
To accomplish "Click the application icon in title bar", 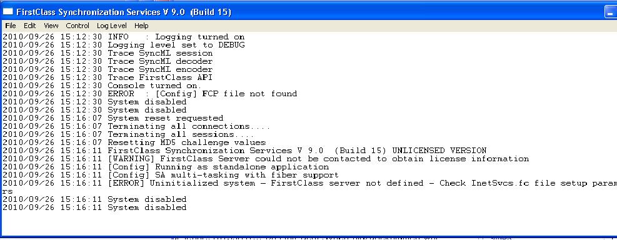I will click(x=8, y=12).
